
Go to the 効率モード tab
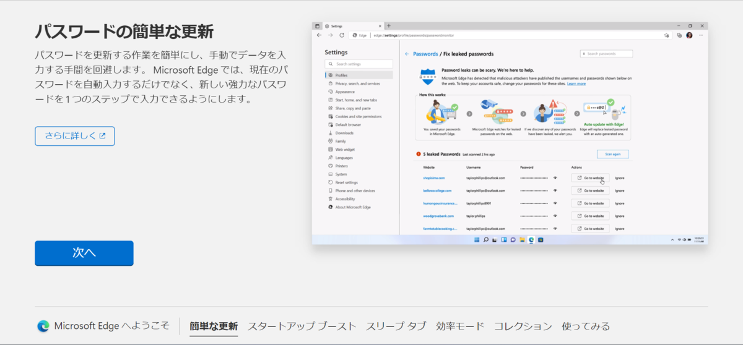[460, 326]
